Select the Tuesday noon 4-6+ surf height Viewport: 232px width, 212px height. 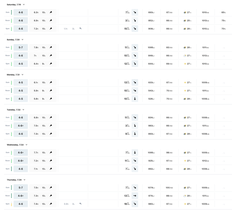point(21,126)
